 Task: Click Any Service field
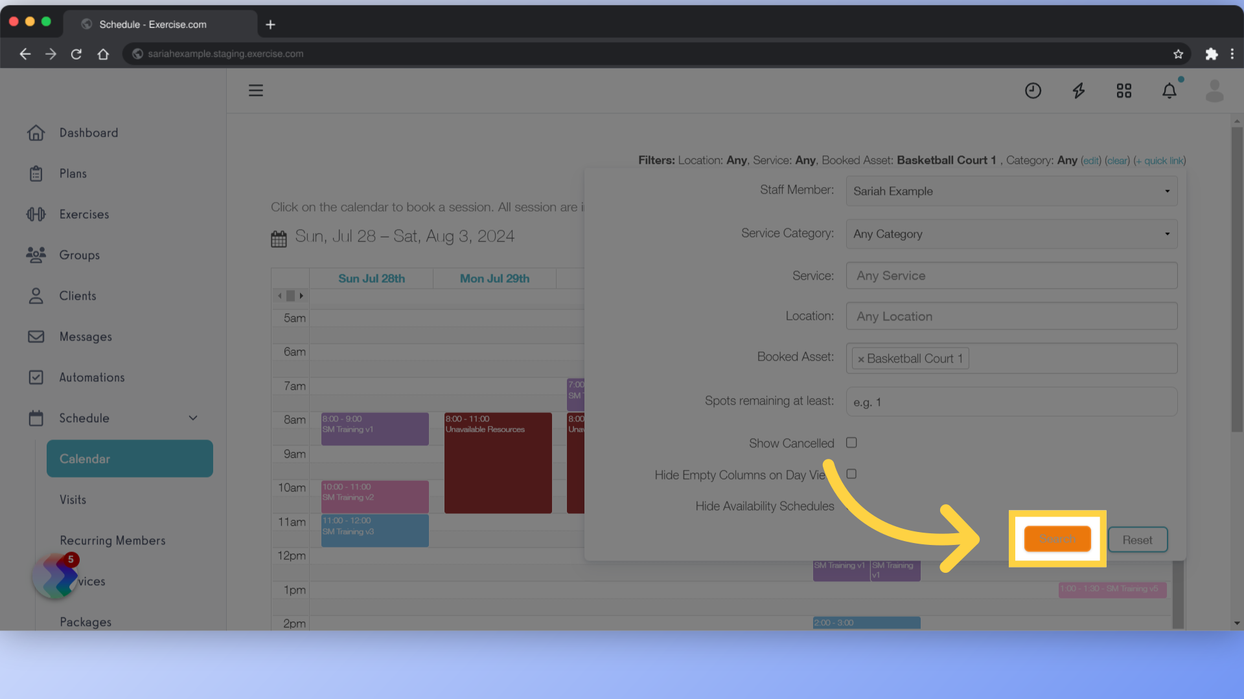pyautogui.click(x=1011, y=276)
